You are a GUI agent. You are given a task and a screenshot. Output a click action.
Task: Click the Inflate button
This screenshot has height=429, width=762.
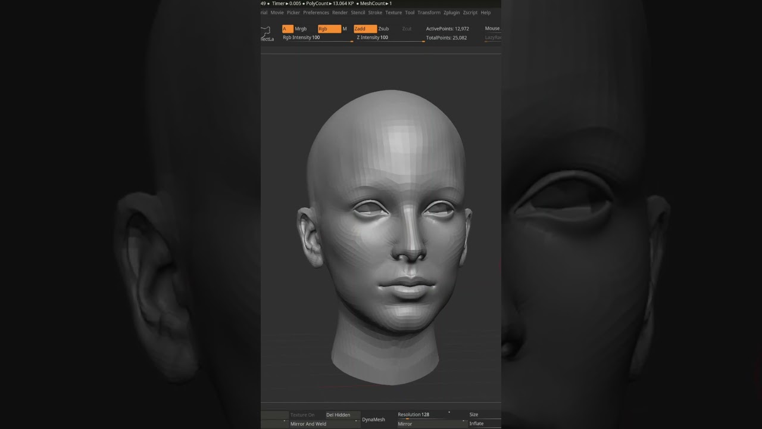pyautogui.click(x=484, y=424)
